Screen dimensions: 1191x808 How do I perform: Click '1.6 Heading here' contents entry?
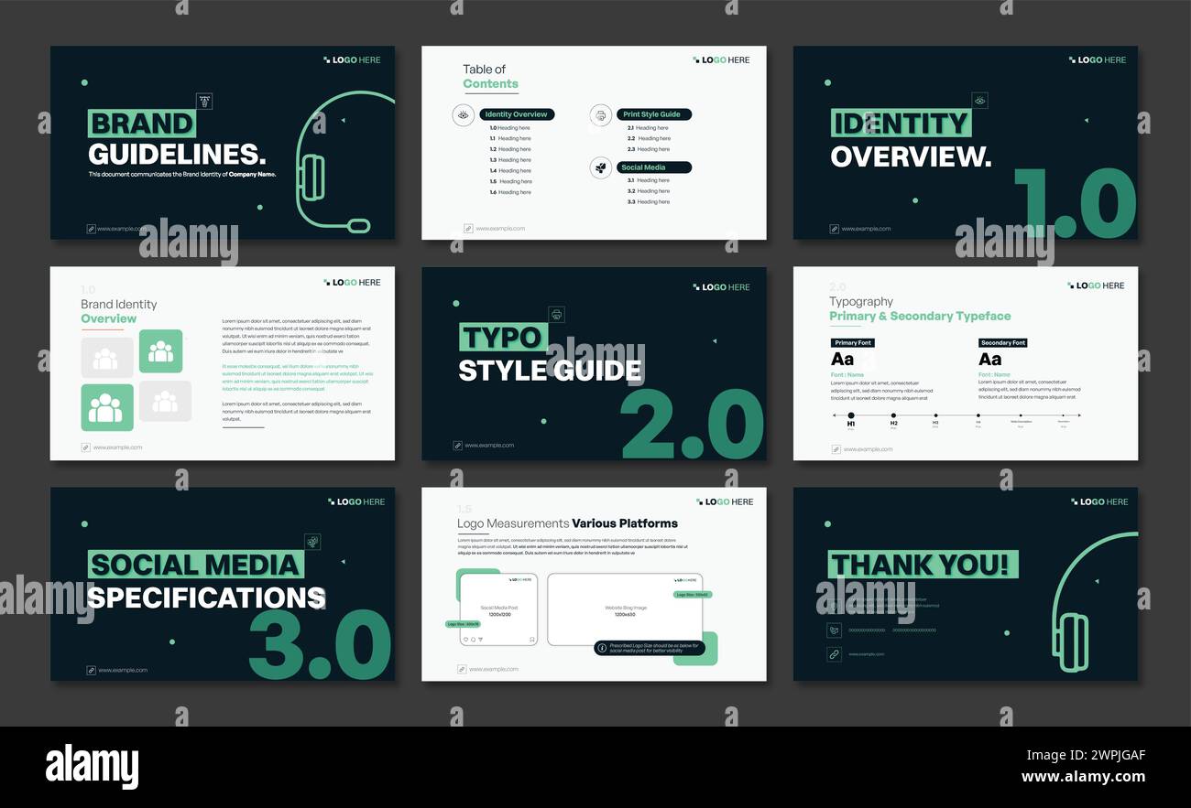pos(509,192)
